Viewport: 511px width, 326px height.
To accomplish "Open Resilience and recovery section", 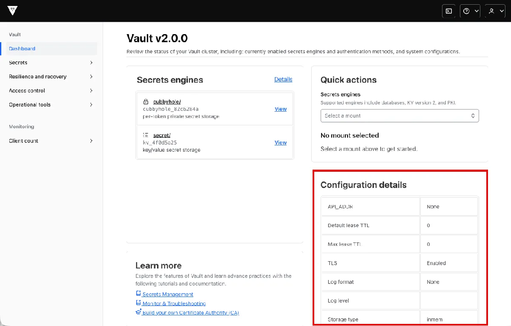I will (x=51, y=77).
